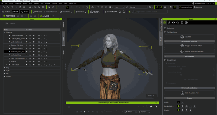Click the Open Project folder icon

(x=8, y=7)
